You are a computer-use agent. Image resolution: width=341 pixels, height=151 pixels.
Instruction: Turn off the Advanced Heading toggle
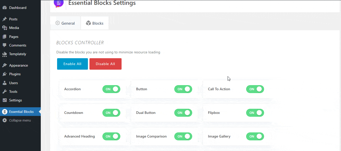[111, 136]
